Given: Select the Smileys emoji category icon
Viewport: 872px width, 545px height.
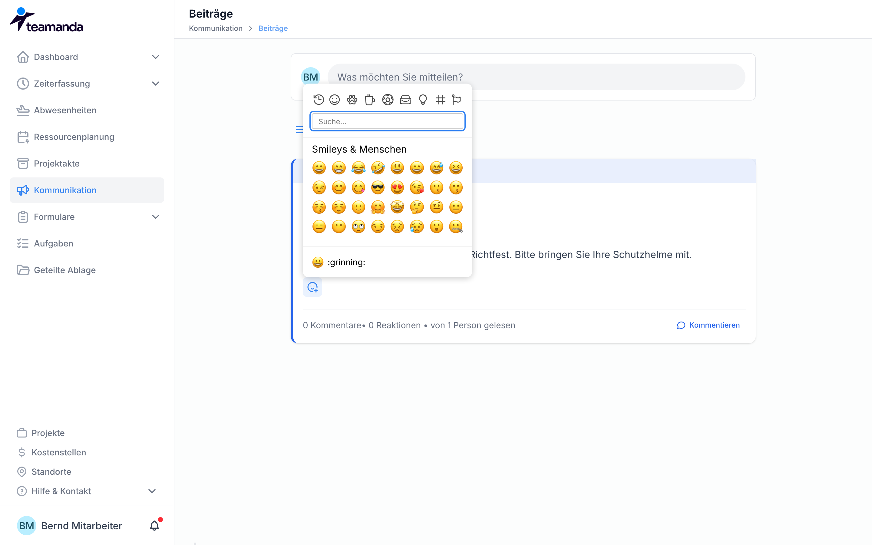Looking at the screenshot, I should point(335,100).
